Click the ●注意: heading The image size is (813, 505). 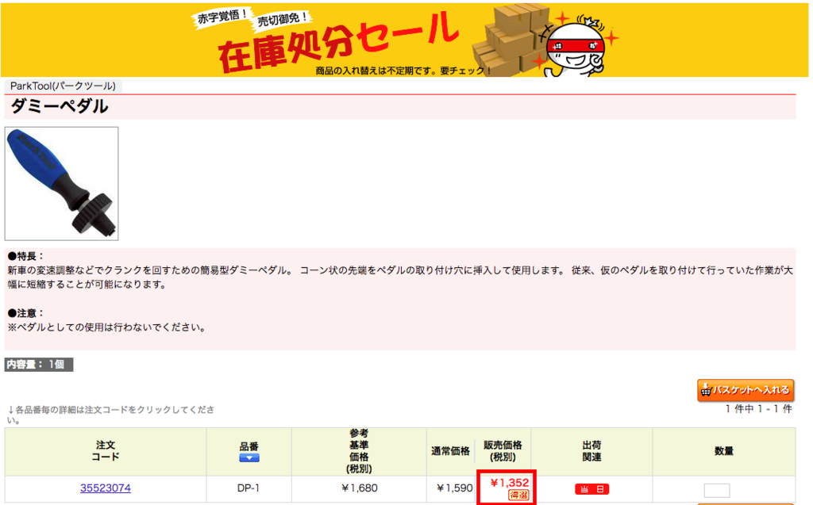click(x=26, y=313)
